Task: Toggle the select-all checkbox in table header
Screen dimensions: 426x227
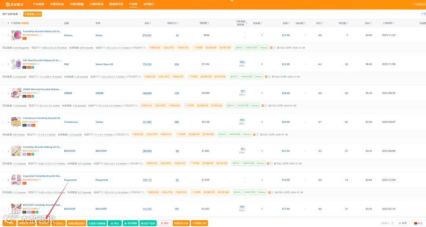Action: pyautogui.click(x=3, y=23)
